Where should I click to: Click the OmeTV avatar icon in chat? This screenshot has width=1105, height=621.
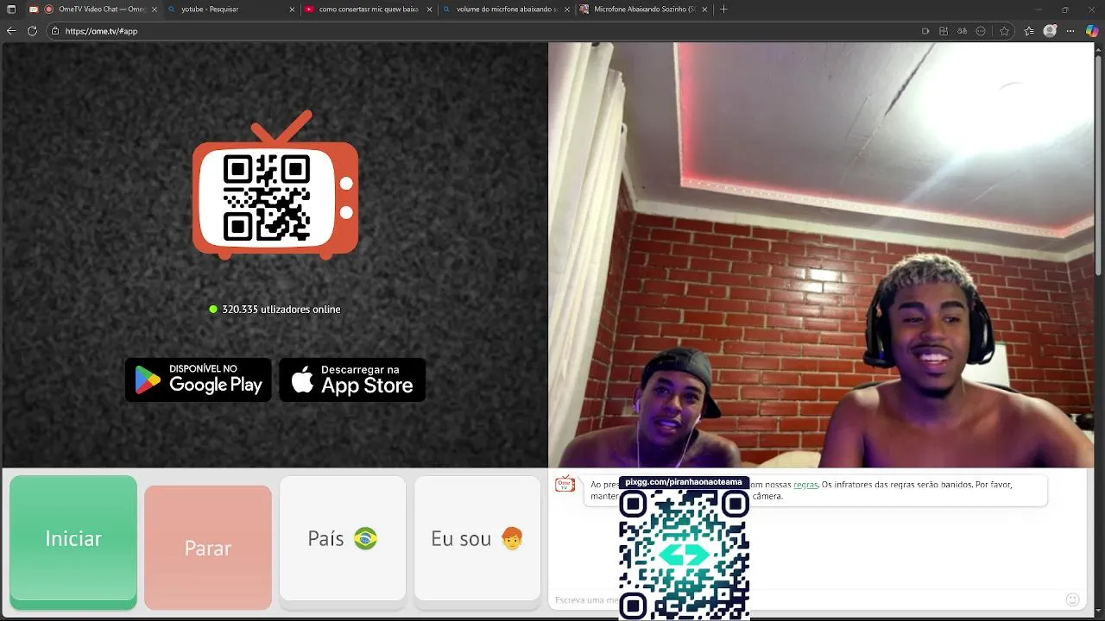(x=565, y=484)
